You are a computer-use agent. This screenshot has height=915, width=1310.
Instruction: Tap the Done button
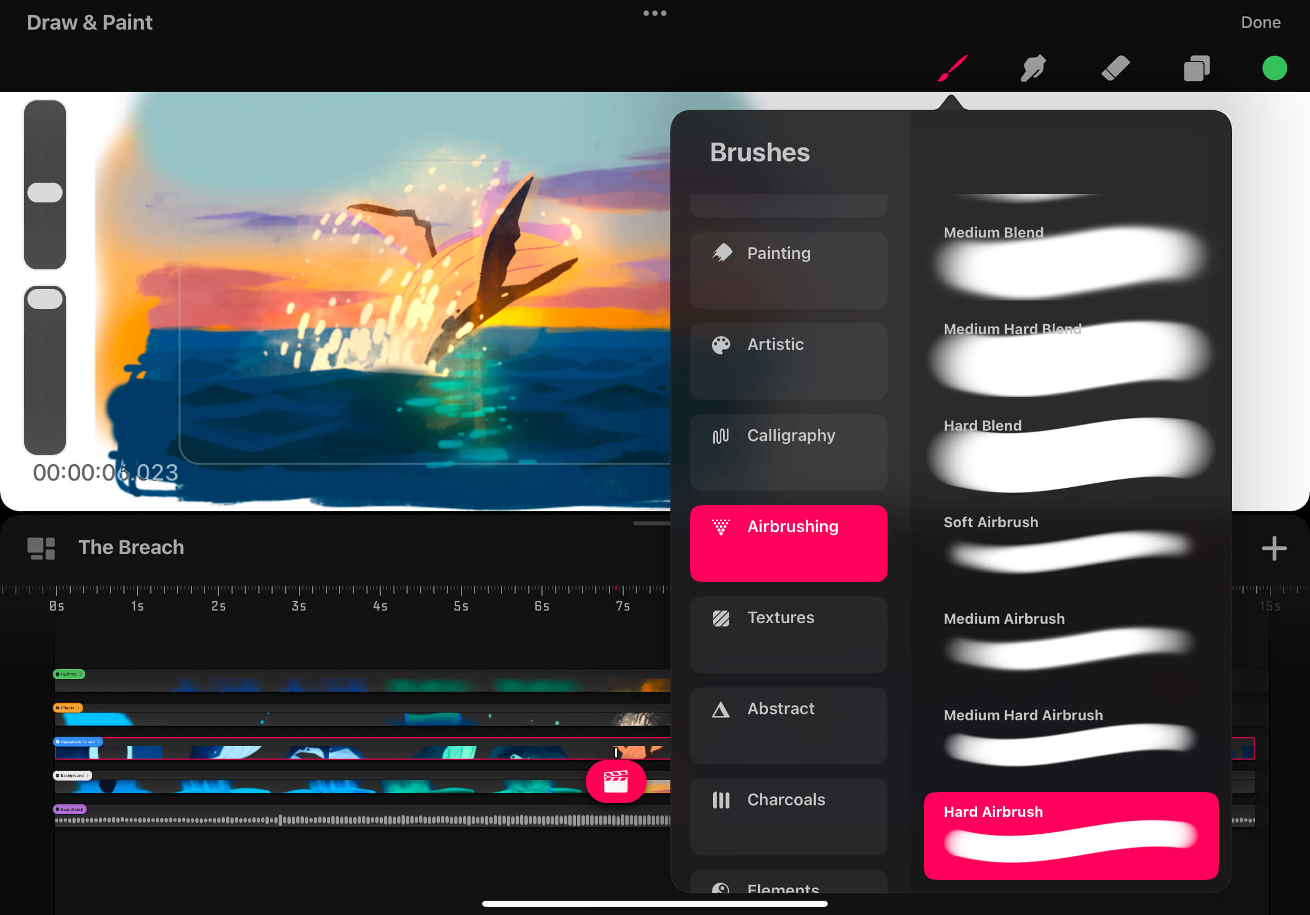pyautogui.click(x=1261, y=22)
